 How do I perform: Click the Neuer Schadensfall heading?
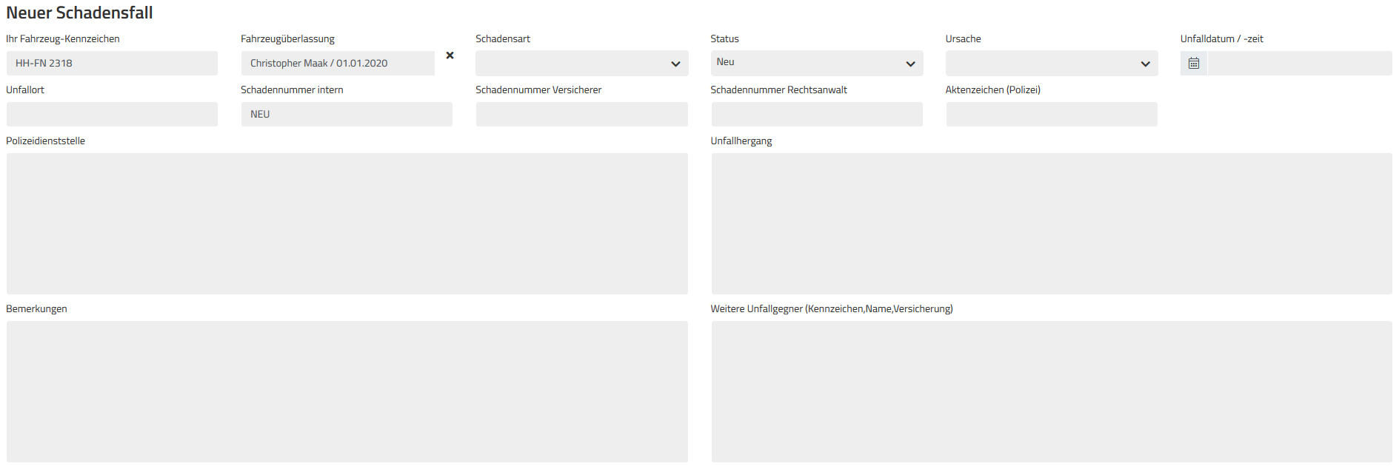79,13
